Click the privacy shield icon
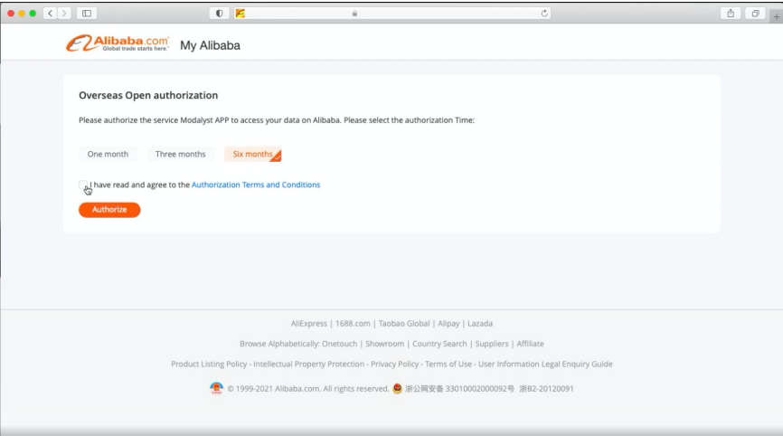Image resolution: width=783 pixels, height=436 pixels. (x=219, y=14)
